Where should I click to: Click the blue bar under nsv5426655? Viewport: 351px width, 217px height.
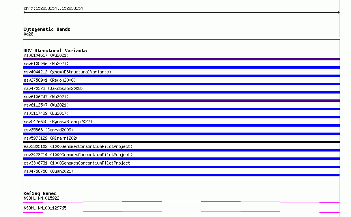(x=181, y=125)
